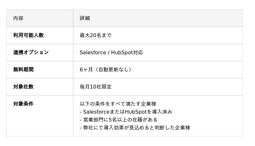Click the 毎月10社限定 cell
This screenshot has width=255, height=146.
click(x=95, y=87)
